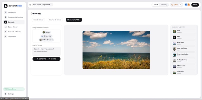Click the AM user avatar
The width and height of the screenshot is (202, 100).
pyautogui.click(x=186, y=5)
